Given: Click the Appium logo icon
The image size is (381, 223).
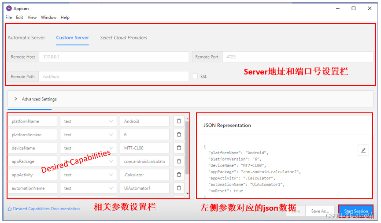Looking at the screenshot, I should (x=9, y=8).
